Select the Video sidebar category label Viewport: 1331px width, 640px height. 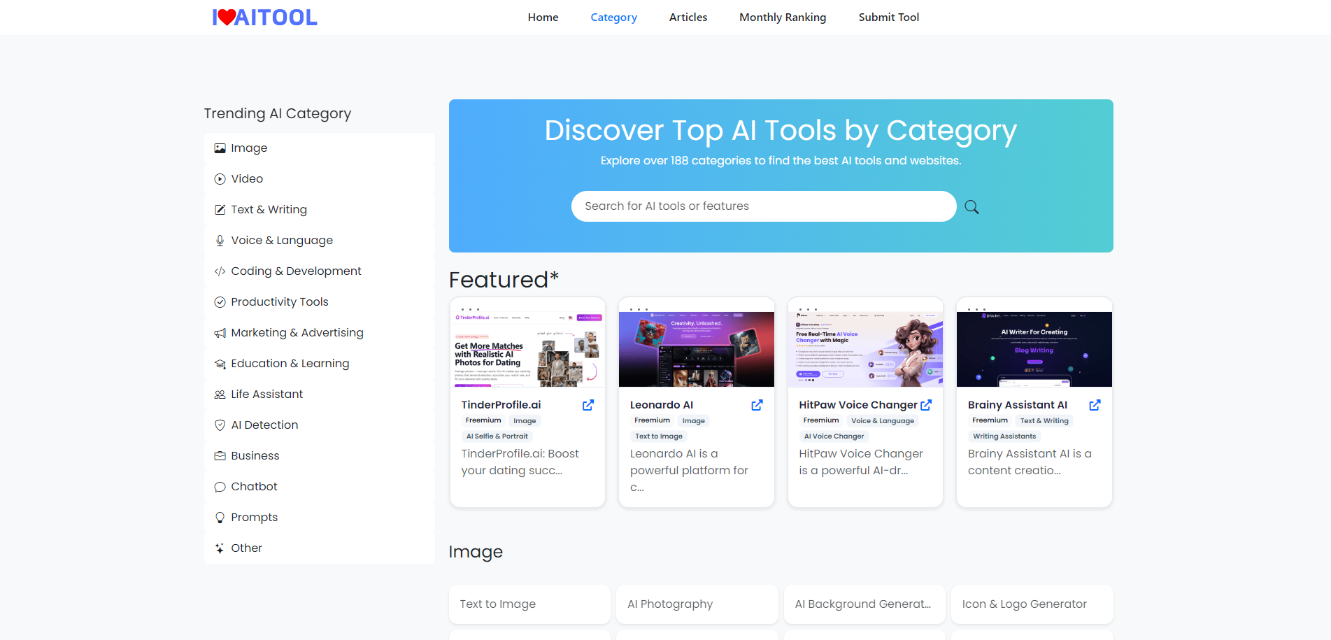[247, 179]
